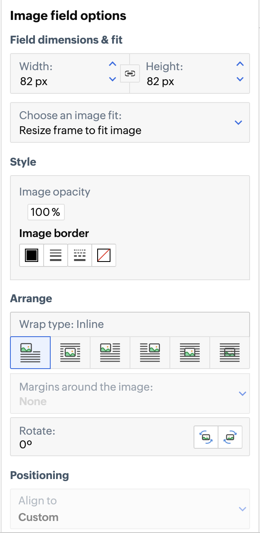Increase width using the up arrow
This screenshot has height=533, width=260.
(x=112, y=64)
